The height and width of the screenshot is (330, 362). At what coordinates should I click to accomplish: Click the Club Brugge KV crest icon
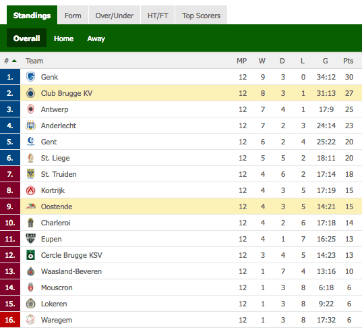tap(30, 93)
